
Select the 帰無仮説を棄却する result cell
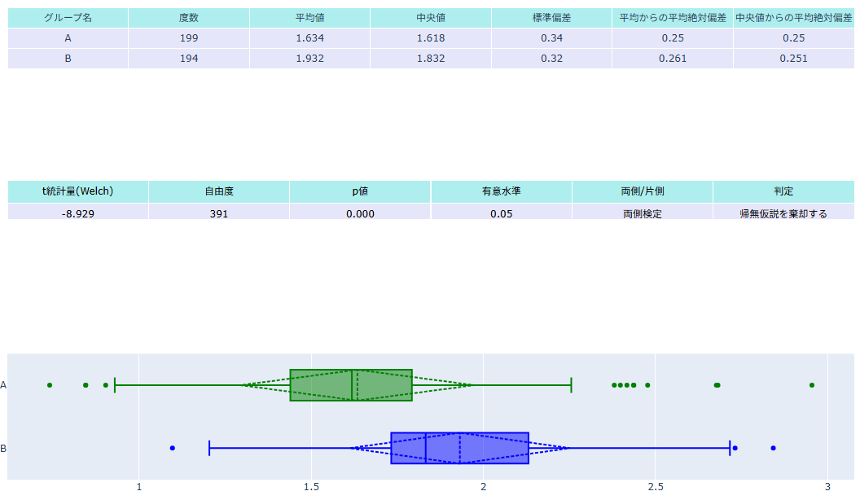tap(783, 213)
